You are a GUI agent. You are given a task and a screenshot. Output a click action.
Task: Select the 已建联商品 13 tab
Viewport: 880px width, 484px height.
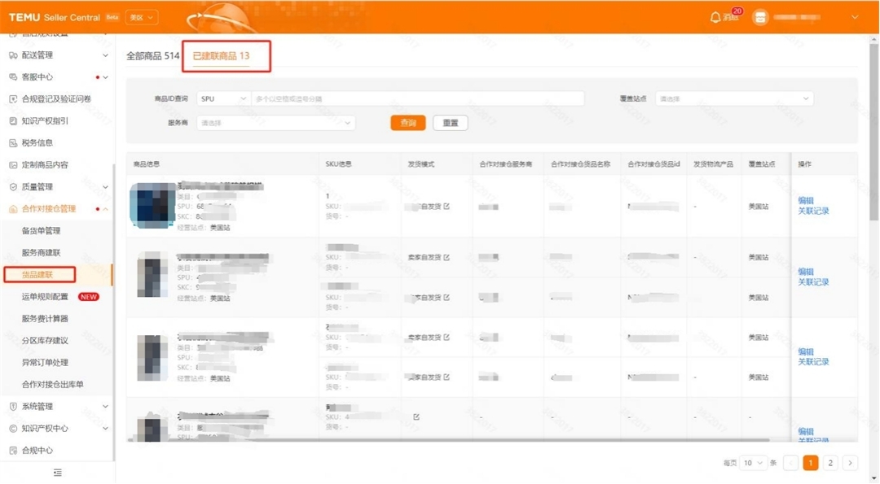coord(221,56)
